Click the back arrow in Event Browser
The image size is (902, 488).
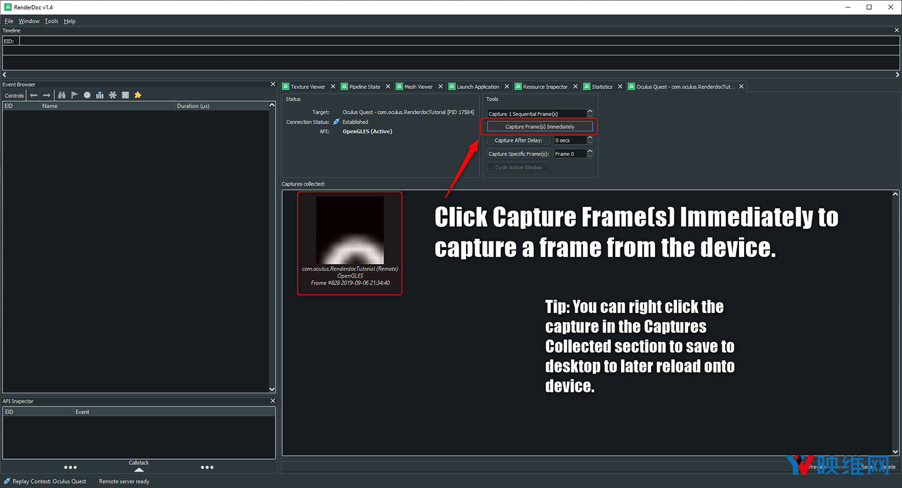34,95
